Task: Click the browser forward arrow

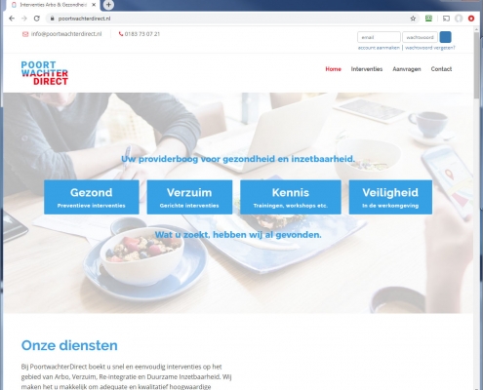Action: [24, 19]
